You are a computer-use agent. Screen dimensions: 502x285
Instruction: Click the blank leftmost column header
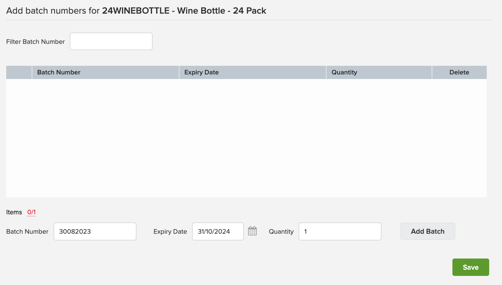coord(19,72)
